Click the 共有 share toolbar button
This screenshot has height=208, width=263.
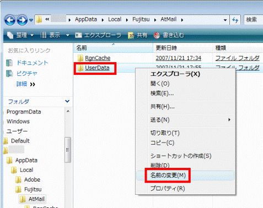coord(138,35)
